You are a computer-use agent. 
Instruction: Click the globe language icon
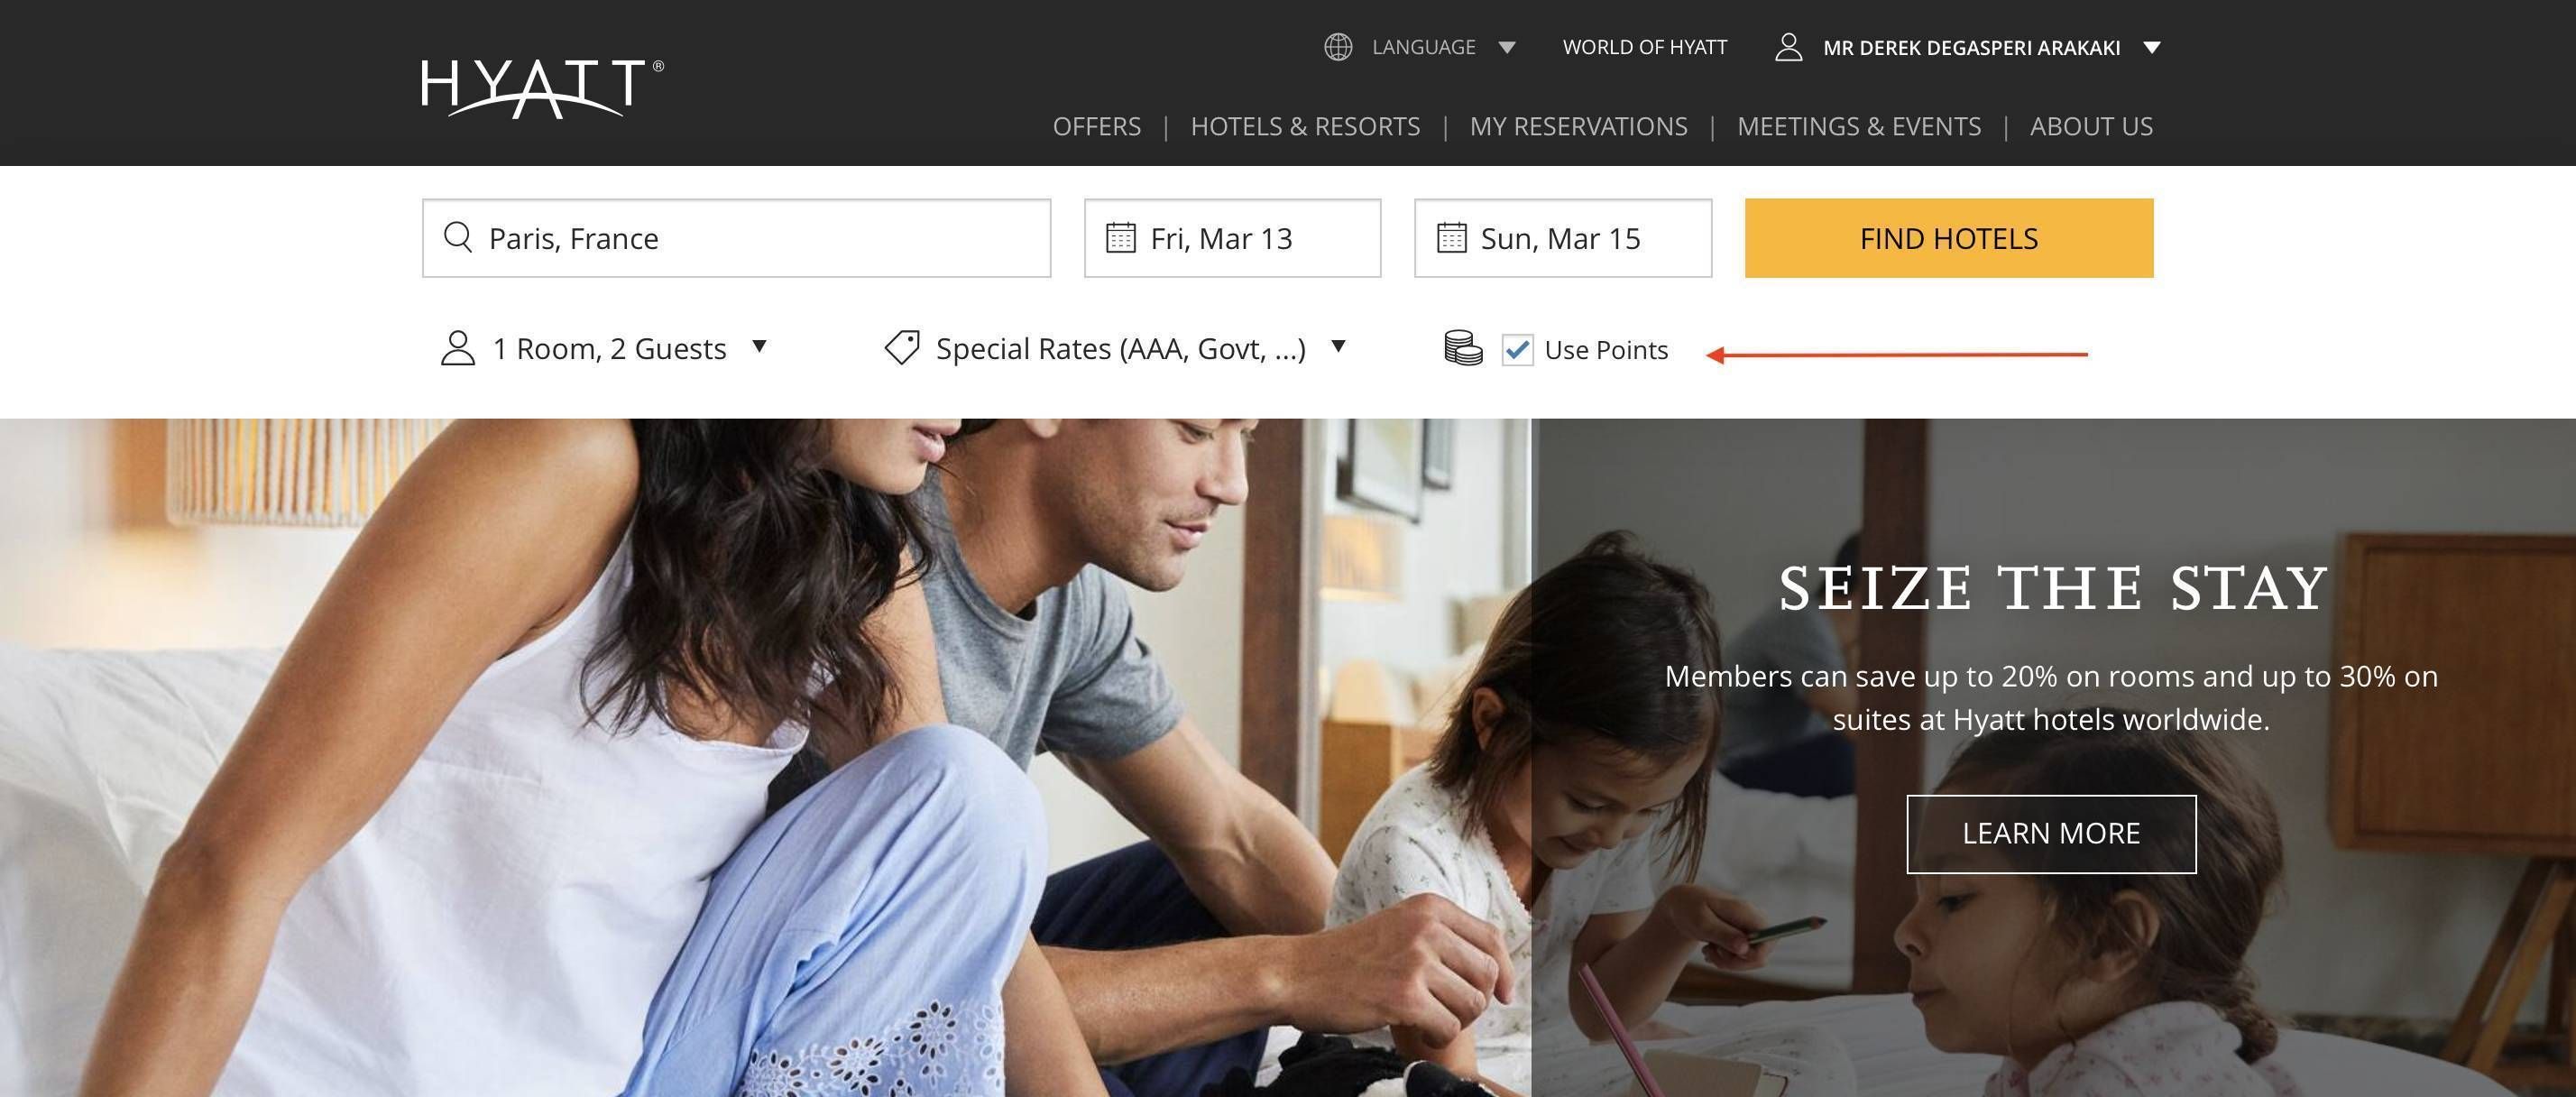point(1338,47)
